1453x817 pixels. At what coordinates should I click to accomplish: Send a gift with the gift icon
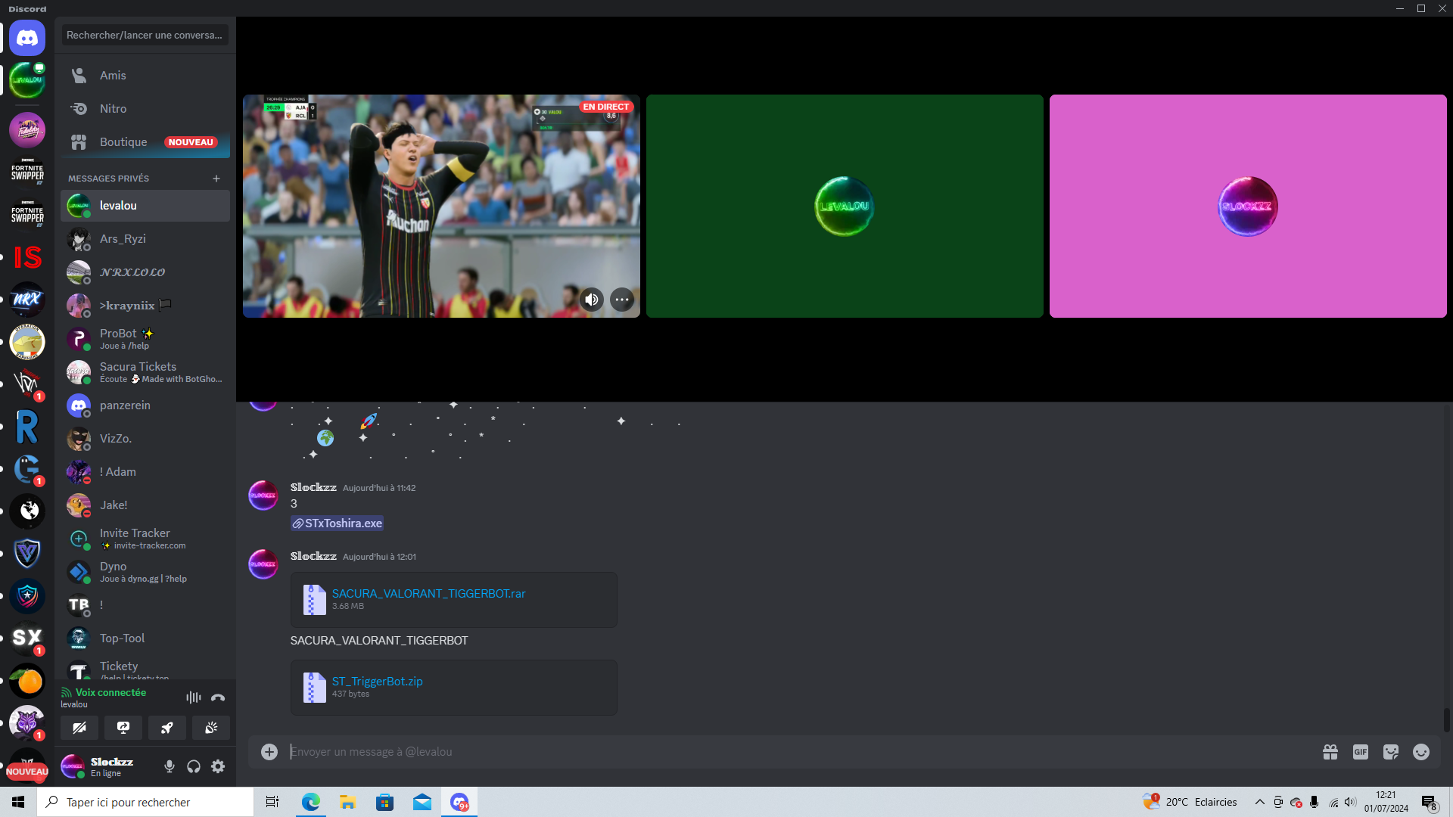tap(1330, 752)
